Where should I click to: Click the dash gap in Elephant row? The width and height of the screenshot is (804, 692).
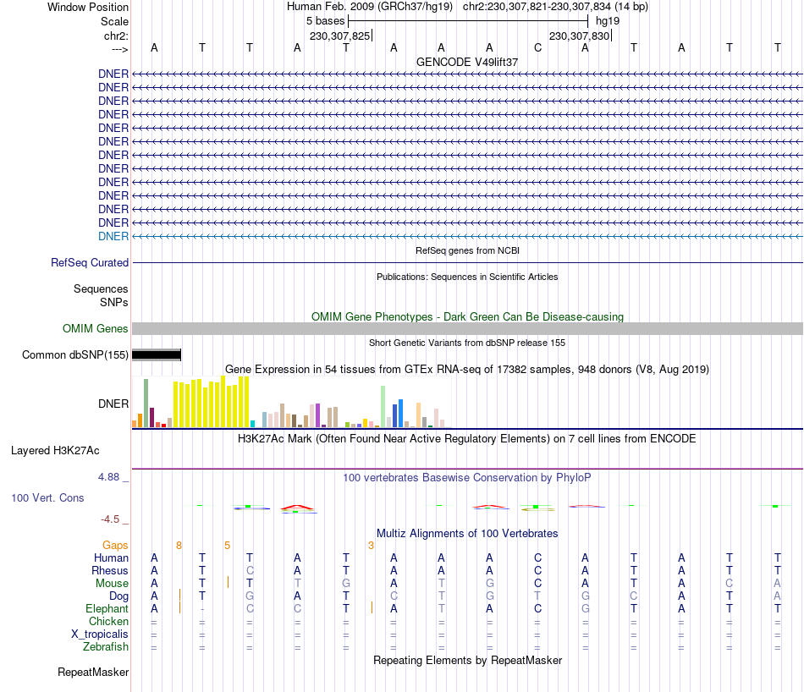click(202, 609)
